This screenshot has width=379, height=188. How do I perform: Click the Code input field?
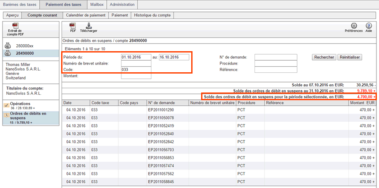click(136, 70)
